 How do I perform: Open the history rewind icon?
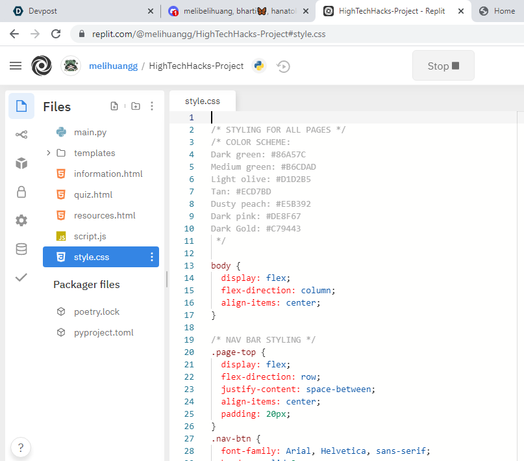(x=283, y=66)
